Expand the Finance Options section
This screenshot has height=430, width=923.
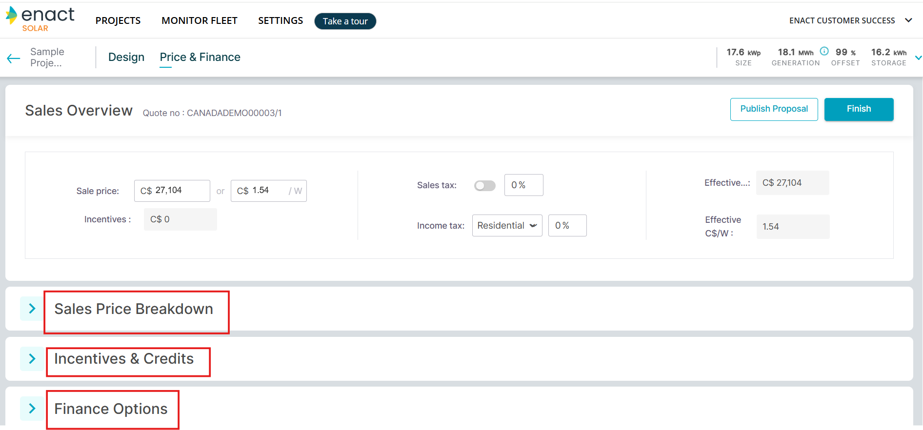32,409
